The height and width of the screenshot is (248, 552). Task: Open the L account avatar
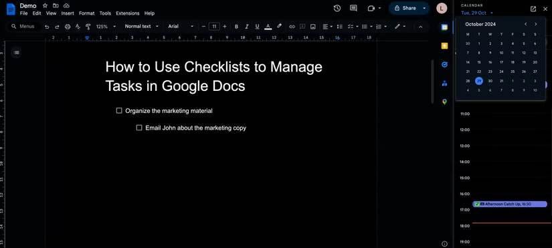(442, 8)
